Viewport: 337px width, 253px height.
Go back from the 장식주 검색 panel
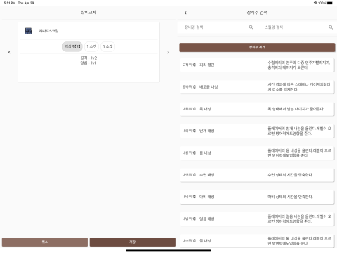point(185,13)
